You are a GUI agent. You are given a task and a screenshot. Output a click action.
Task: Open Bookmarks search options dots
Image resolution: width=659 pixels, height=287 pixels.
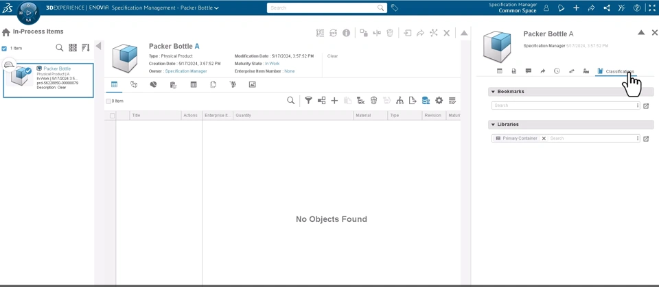point(638,105)
